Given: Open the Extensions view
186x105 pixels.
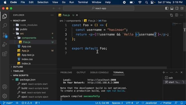Looking at the screenshot, I should tap(5, 54).
